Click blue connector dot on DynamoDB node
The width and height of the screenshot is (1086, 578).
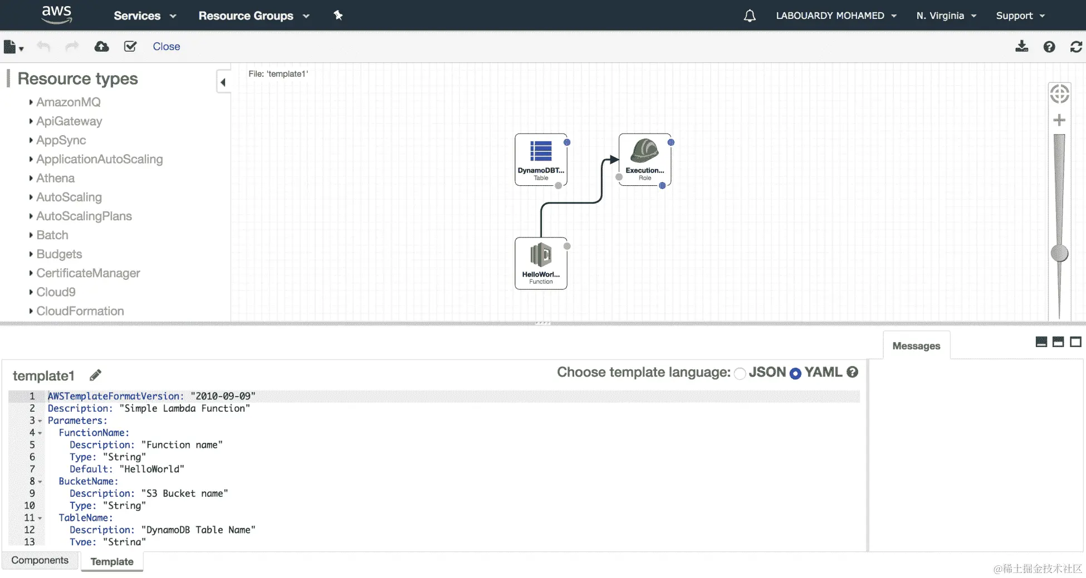tap(567, 142)
